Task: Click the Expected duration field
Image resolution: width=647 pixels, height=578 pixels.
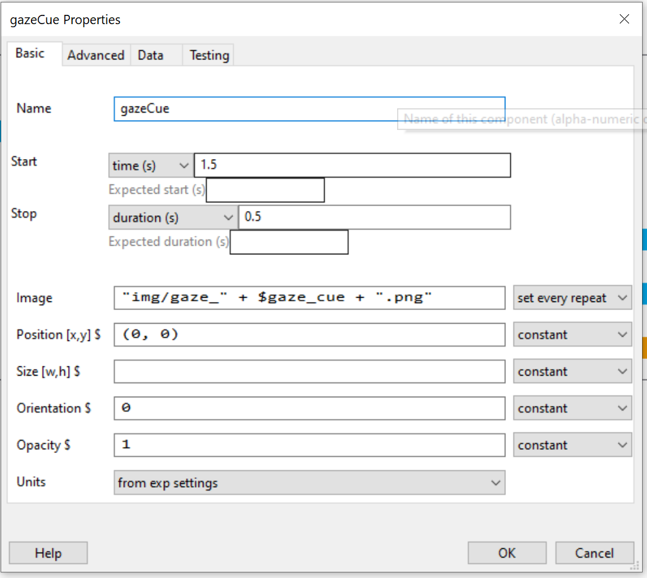Action: coord(289,242)
